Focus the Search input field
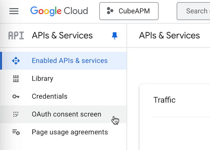Screen dimensions: 210x150 (193, 11)
